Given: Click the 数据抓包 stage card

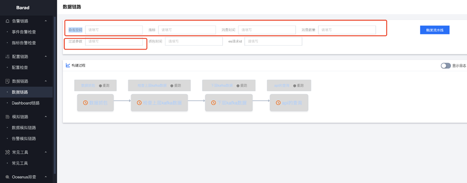Looking at the screenshot, I should point(95,102).
